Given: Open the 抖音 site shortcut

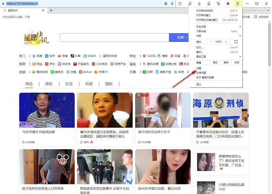Looking at the screenshot, I should [75, 56].
